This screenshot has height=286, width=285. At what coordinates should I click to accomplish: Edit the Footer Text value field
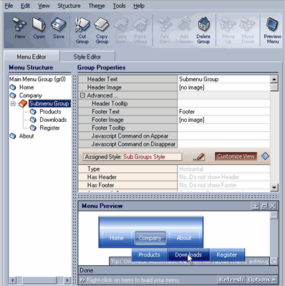(223, 112)
